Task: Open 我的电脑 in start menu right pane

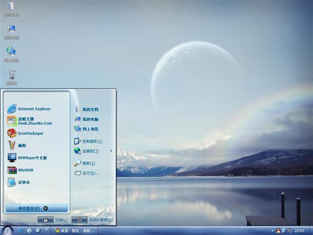Action: [x=87, y=119]
